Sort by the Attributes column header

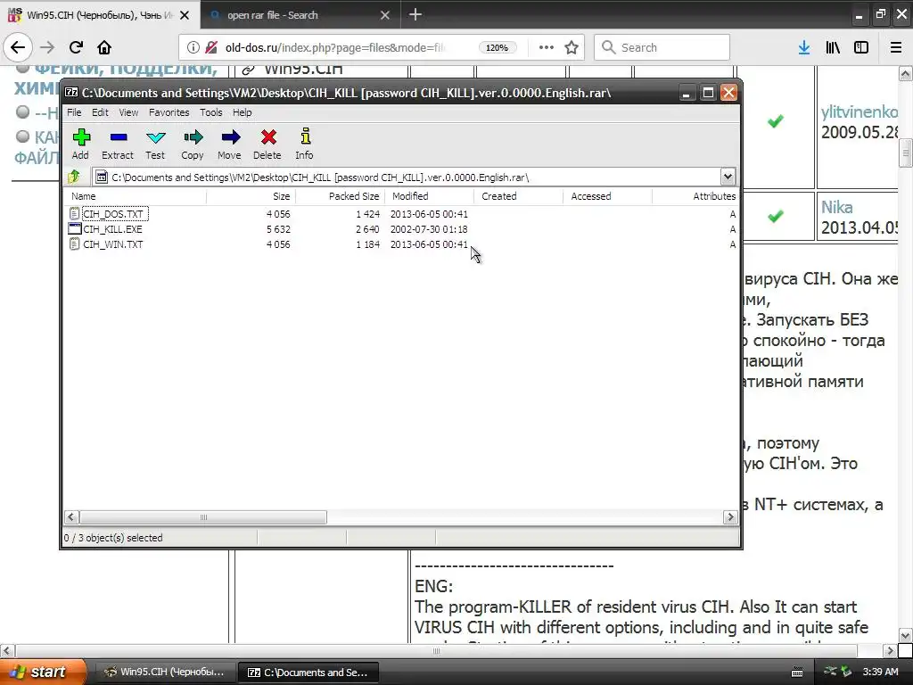coord(695,196)
